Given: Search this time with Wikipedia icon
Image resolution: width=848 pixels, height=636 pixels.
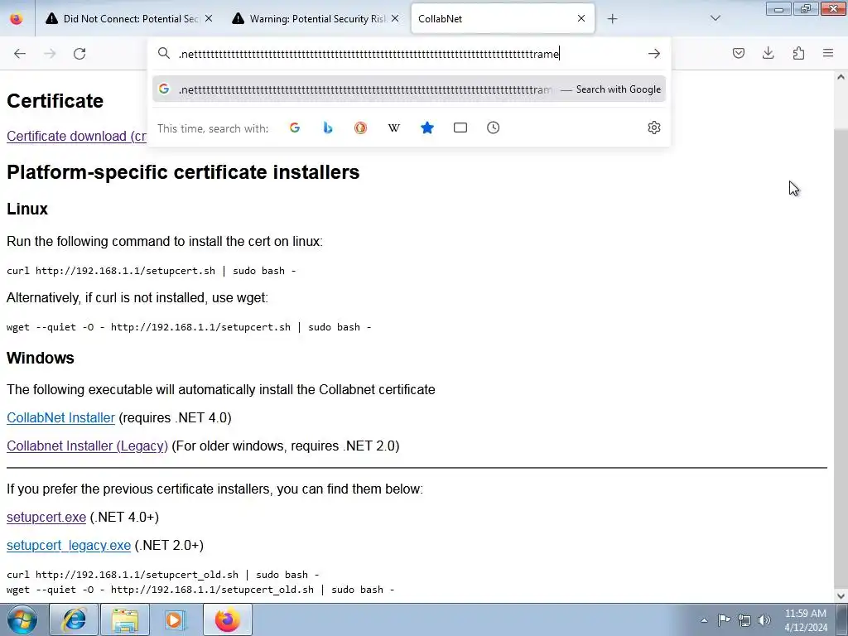Looking at the screenshot, I should click(393, 128).
